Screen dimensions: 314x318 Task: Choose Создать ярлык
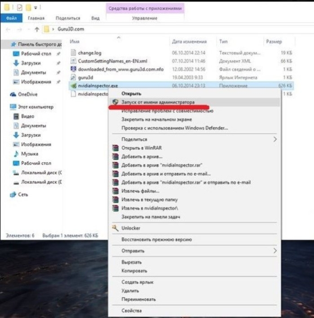[x=195, y=282]
